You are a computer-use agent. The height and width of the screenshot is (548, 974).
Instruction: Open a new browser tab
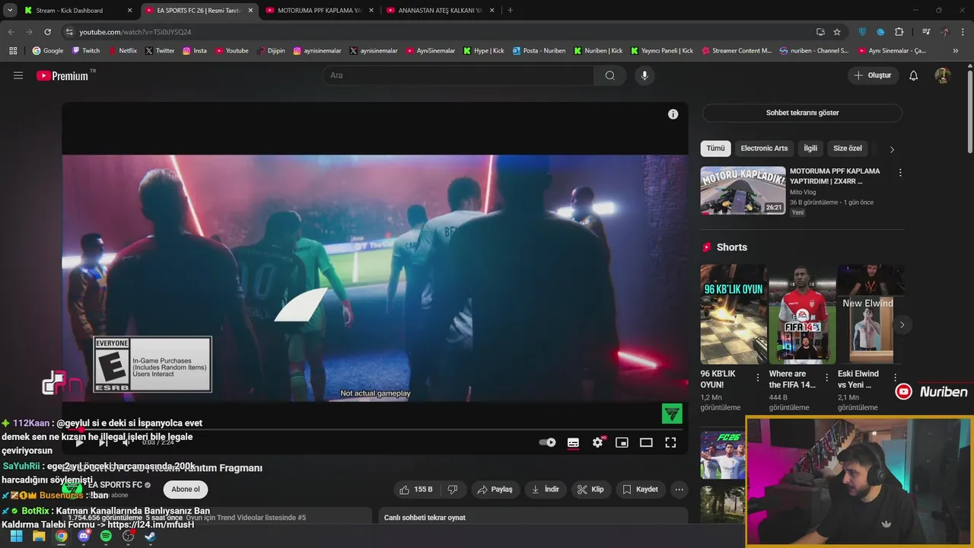coord(510,11)
